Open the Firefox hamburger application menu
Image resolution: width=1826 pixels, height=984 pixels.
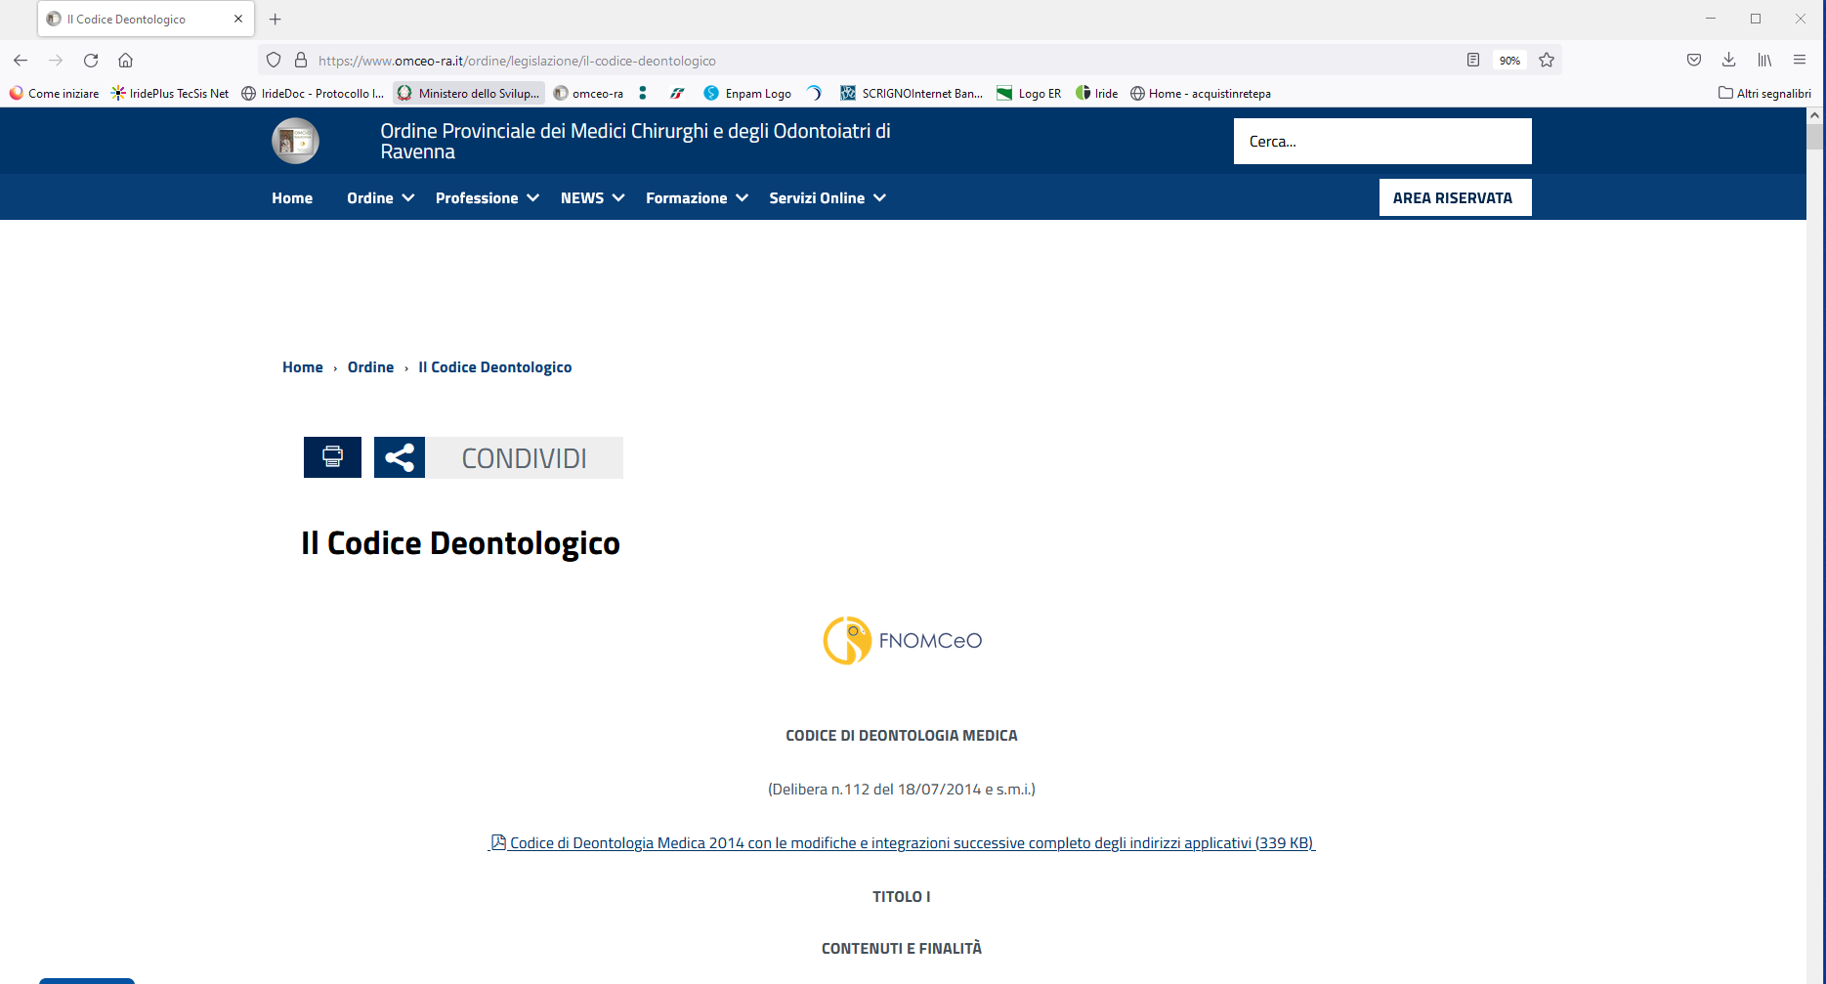click(1800, 61)
